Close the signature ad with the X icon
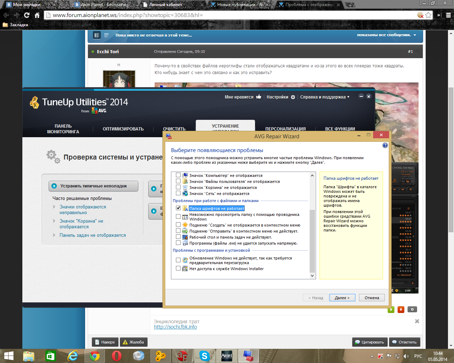This screenshot has height=363, width=454. pyautogui.click(x=417, y=321)
